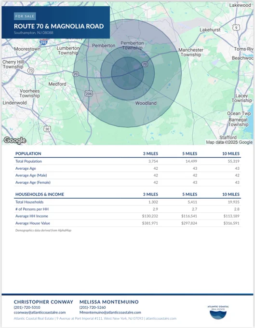Image resolution: width=255 pixels, height=328 pixels.
Task: Click the Google logo on map
Action: (x=15, y=140)
